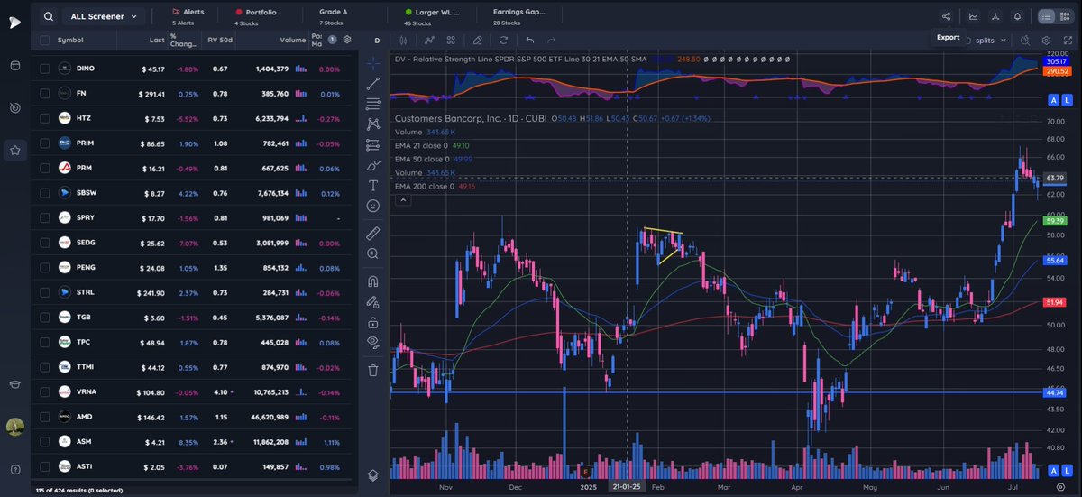Viewport: 1082px width, 497px height.
Task: Sort by the Volume column header
Action: pyautogui.click(x=293, y=40)
